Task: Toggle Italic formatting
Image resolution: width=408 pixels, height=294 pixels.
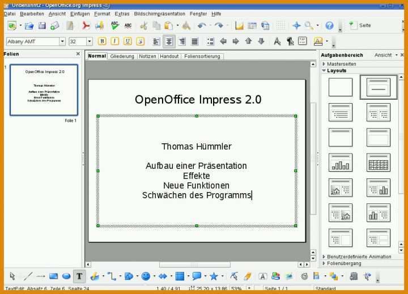Action: [114, 41]
